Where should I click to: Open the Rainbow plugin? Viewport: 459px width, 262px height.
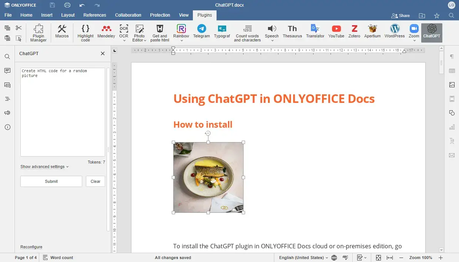181,31
